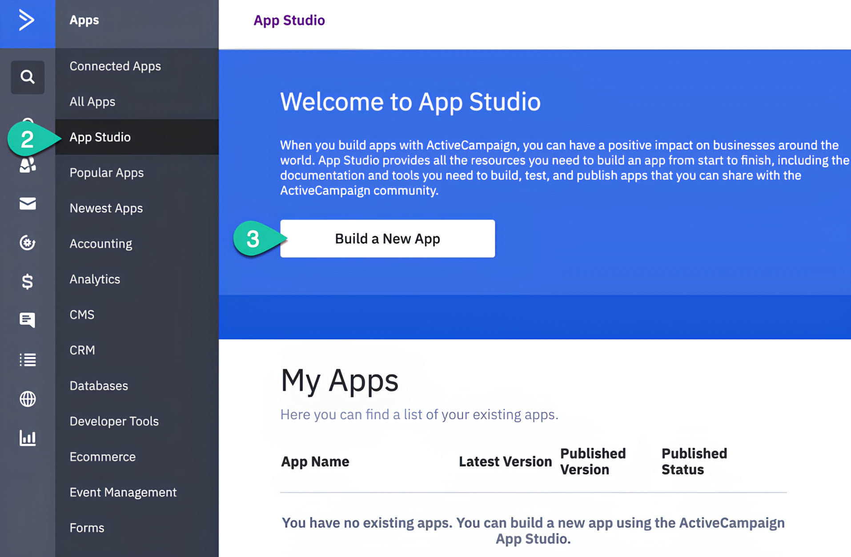This screenshot has width=851, height=557.
Task: Click the Latest Version column header
Action: (505, 462)
